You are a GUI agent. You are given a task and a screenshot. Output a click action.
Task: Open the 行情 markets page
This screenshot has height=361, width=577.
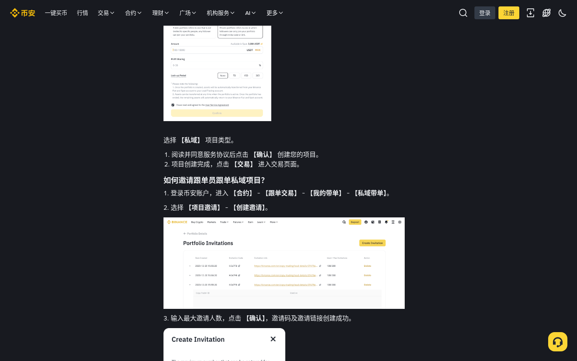[83, 13]
